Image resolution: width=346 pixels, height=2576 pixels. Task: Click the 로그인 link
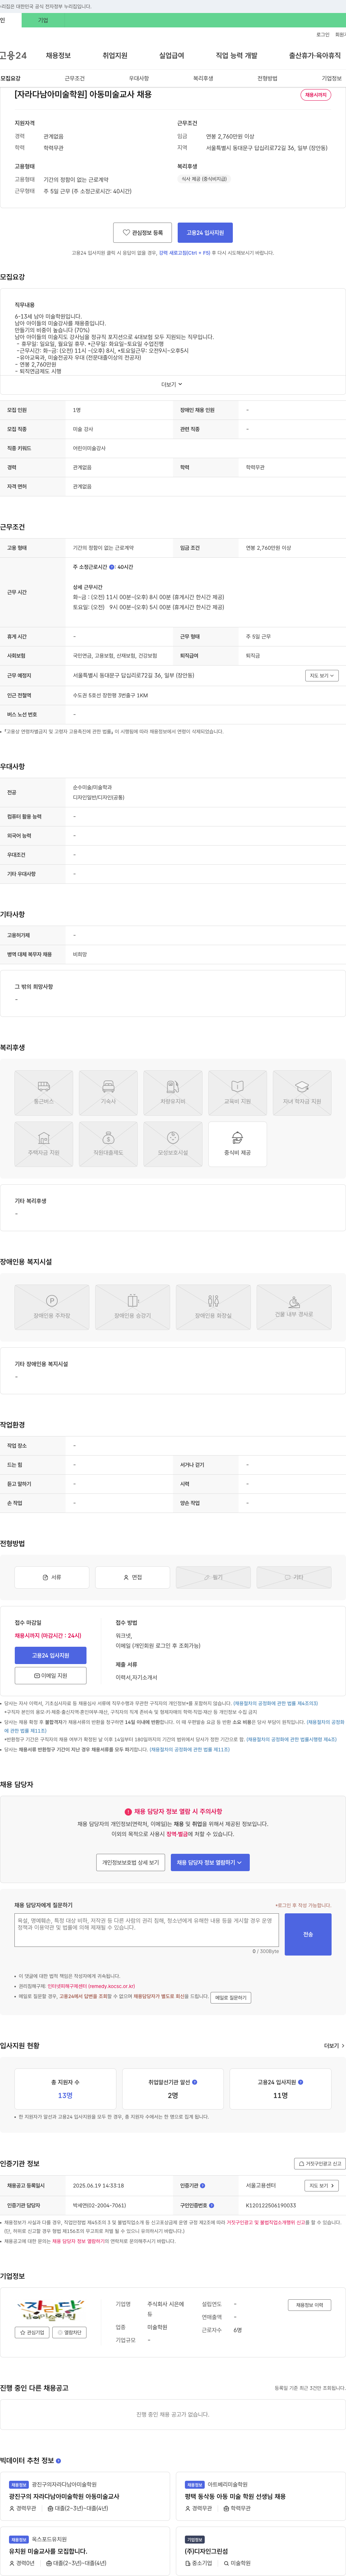pos(323,35)
